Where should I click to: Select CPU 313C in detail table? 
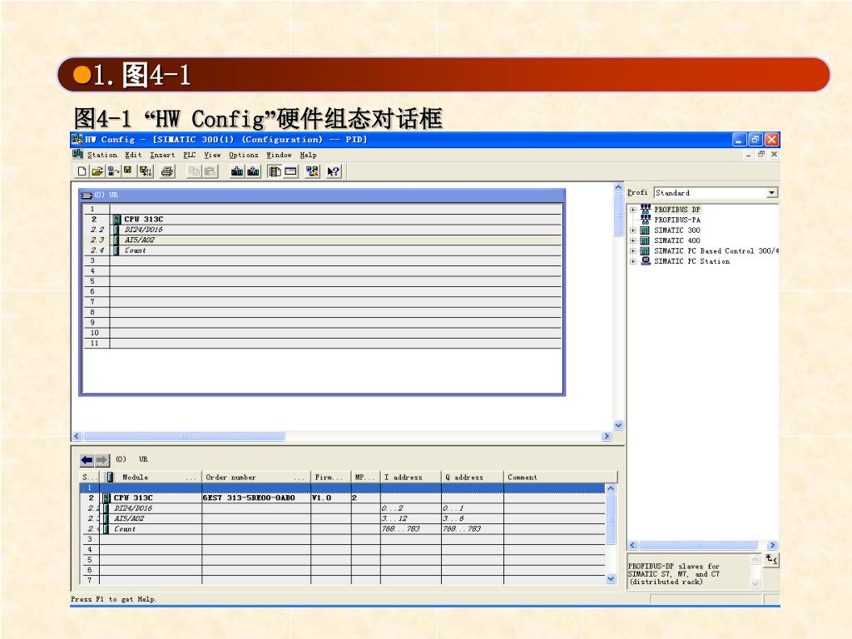click(x=133, y=498)
